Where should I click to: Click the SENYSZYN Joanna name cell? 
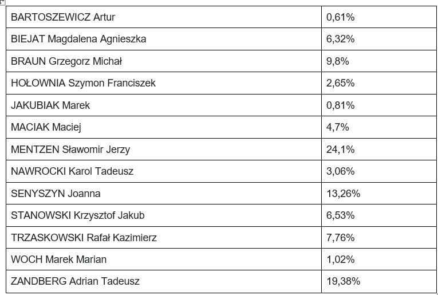click(x=164, y=193)
